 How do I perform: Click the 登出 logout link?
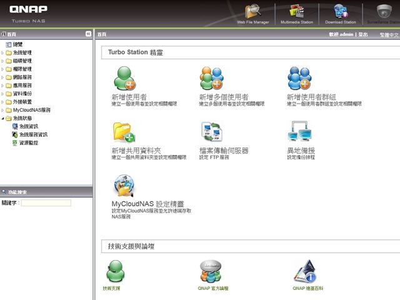[363, 34]
